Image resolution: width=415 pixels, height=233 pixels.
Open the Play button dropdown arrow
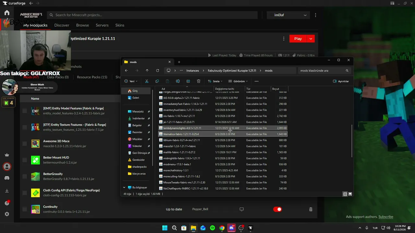(311, 39)
